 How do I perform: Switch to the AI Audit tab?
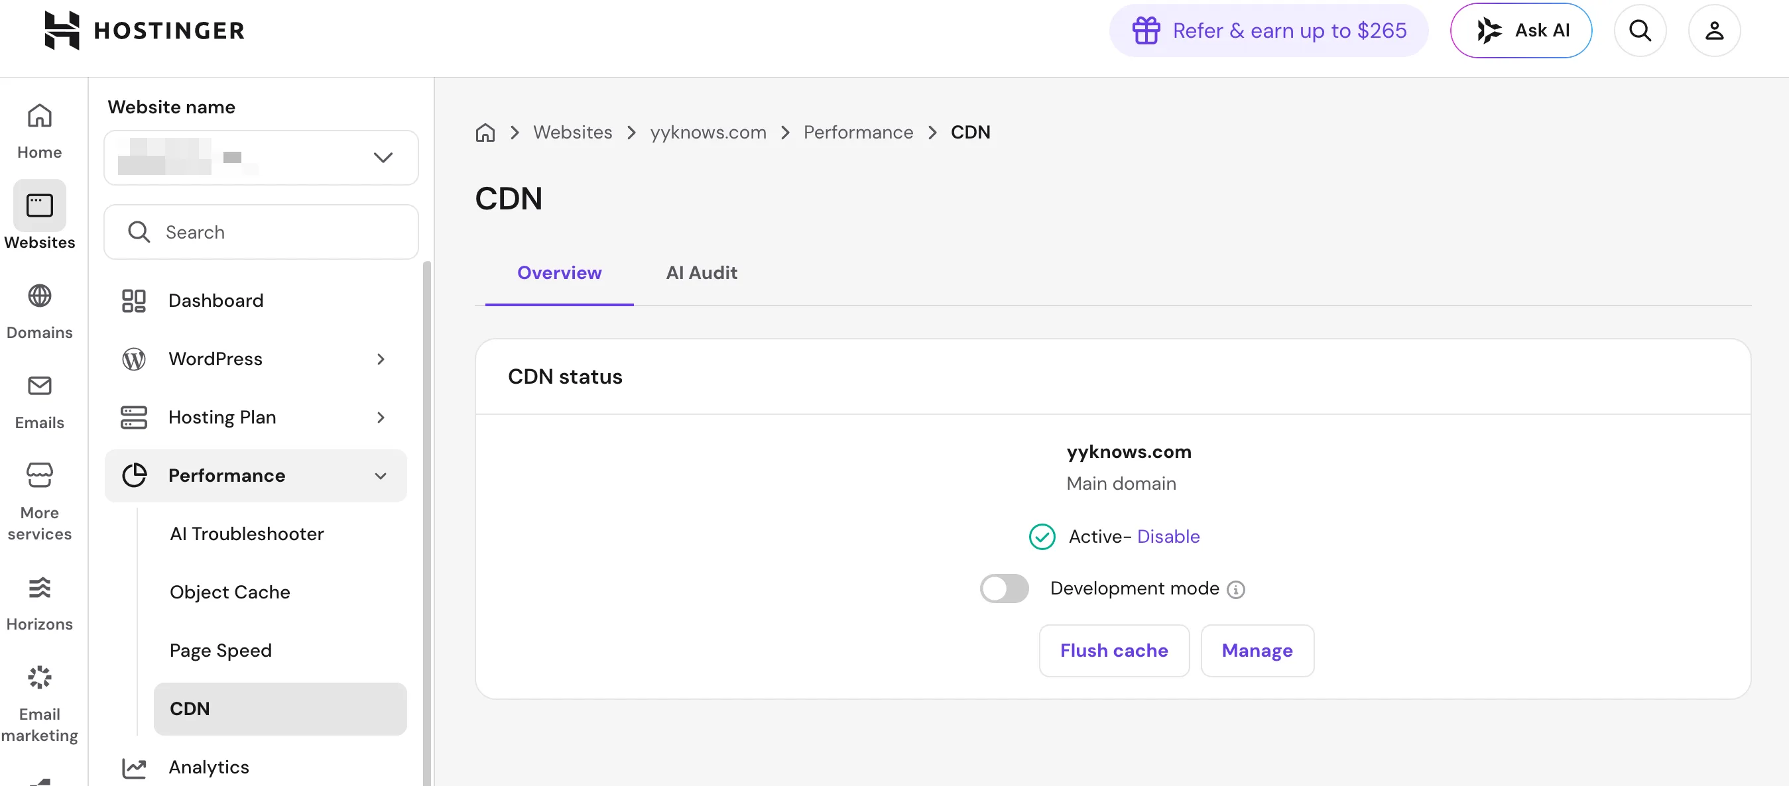[x=702, y=273]
